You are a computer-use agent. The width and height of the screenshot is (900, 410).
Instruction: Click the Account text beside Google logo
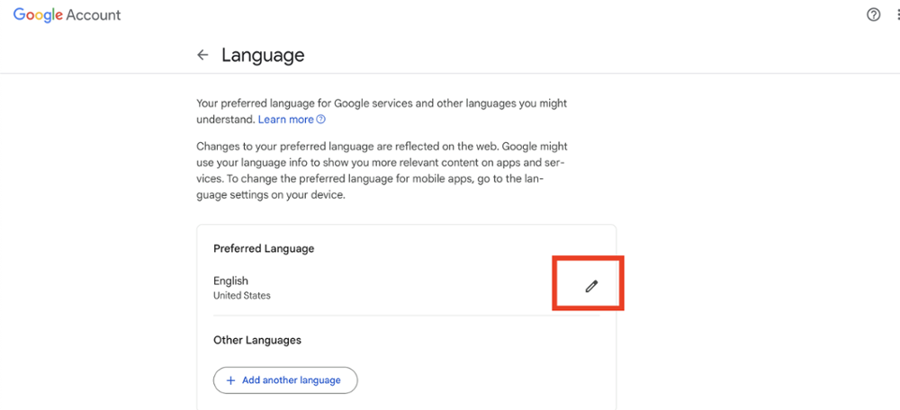coord(94,15)
